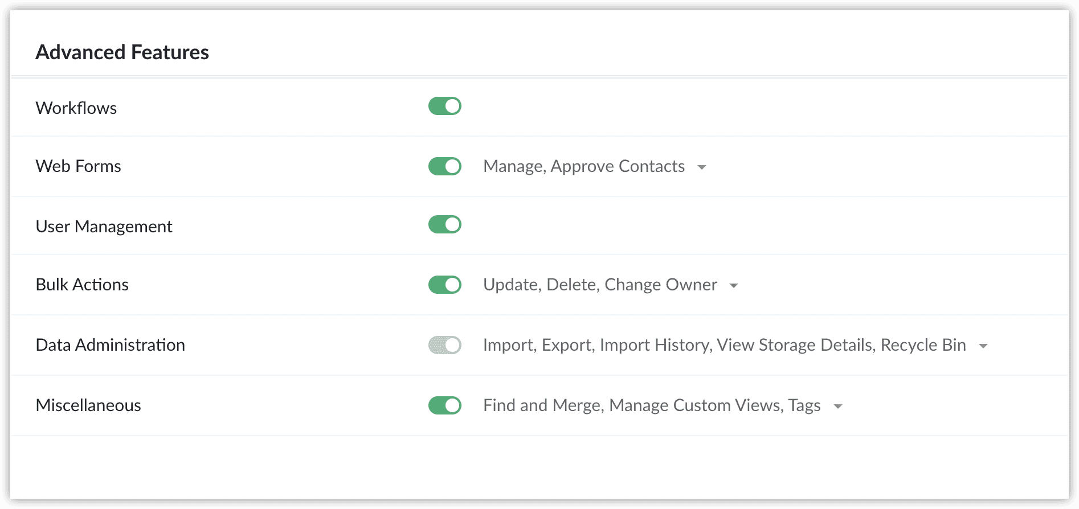The image size is (1079, 509).
Task: Turn off the Web Forms switch
Action: click(445, 167)
